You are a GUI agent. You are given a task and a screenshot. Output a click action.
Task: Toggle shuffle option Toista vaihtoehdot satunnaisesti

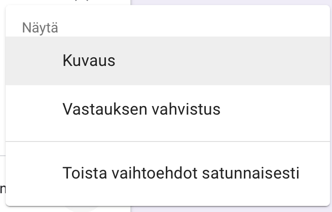(x=181, y=173)
